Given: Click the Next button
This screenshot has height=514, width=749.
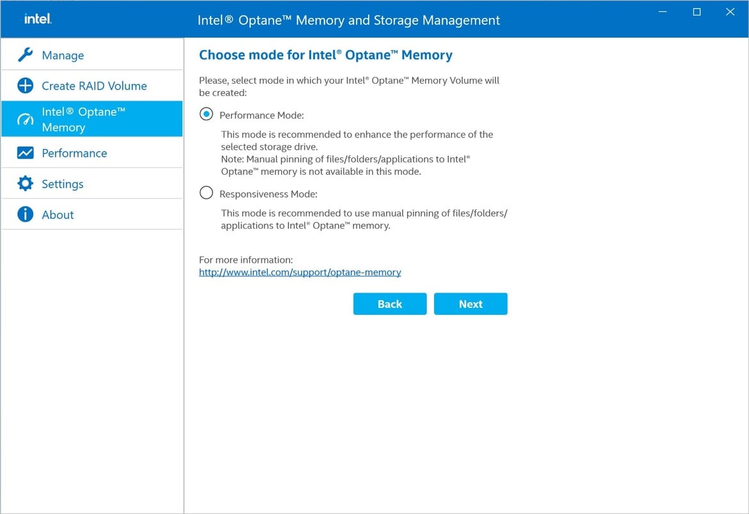Looking at the screenshot, I should pyautogui.click(x=471, y=304).
